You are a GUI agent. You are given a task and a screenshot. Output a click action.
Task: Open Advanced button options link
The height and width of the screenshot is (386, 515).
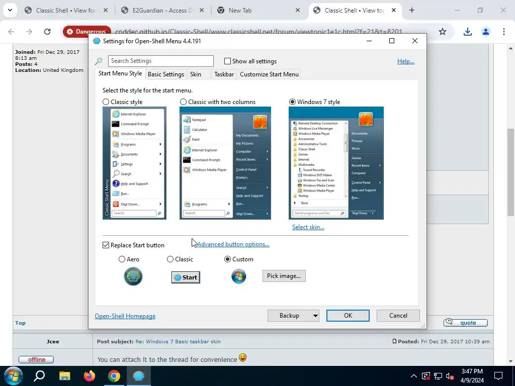[x=233, y=244]
